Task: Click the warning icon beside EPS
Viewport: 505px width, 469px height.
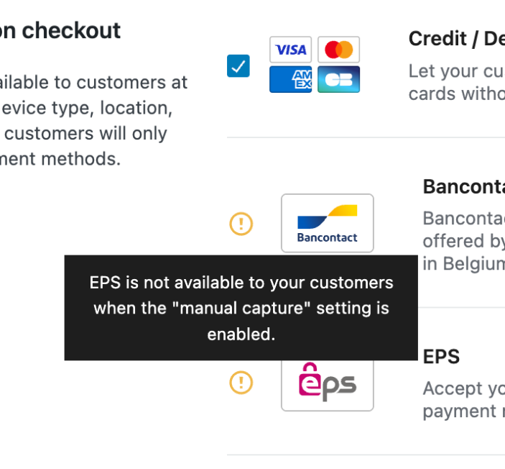Action: (241, 382)
